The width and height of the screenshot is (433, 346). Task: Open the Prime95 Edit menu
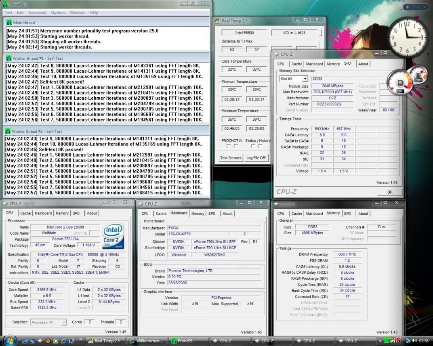tap(20, 13)
